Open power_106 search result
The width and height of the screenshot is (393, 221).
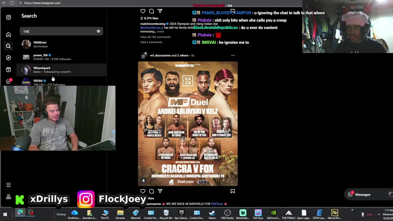(x=61, y=57)
